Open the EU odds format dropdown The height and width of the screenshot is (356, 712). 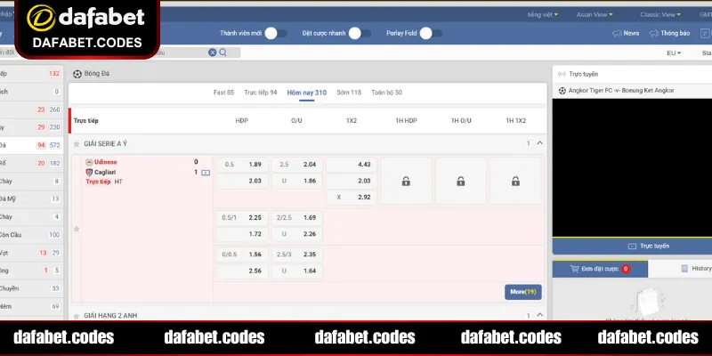tap(674, 53)
